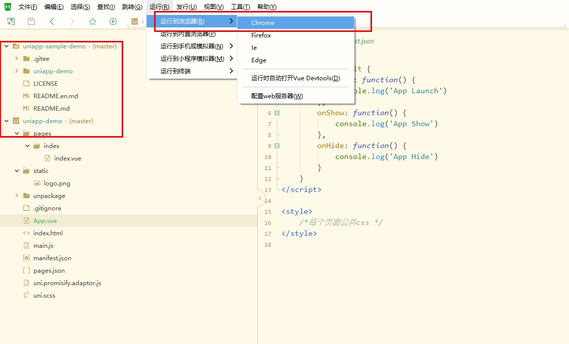Collapse the project sidebar with the splitter arrow

[260, 198]
